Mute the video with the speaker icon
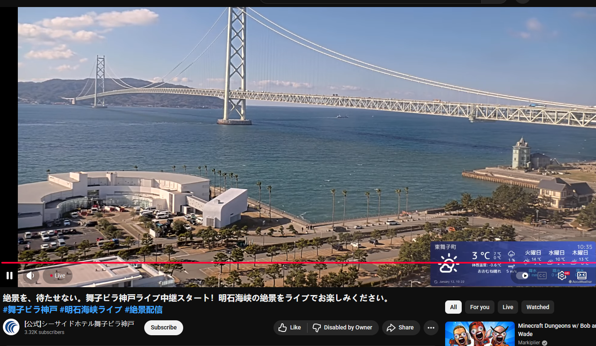This screenshot has width=596, height=346. tap(31, 276)
